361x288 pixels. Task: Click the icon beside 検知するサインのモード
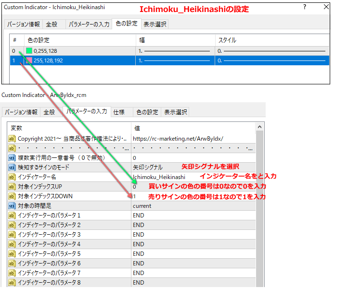13,167
